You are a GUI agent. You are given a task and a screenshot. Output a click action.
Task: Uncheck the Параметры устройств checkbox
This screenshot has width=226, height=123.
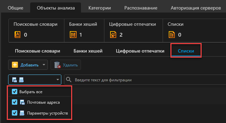pyautogui.click(x=15, y=113)
